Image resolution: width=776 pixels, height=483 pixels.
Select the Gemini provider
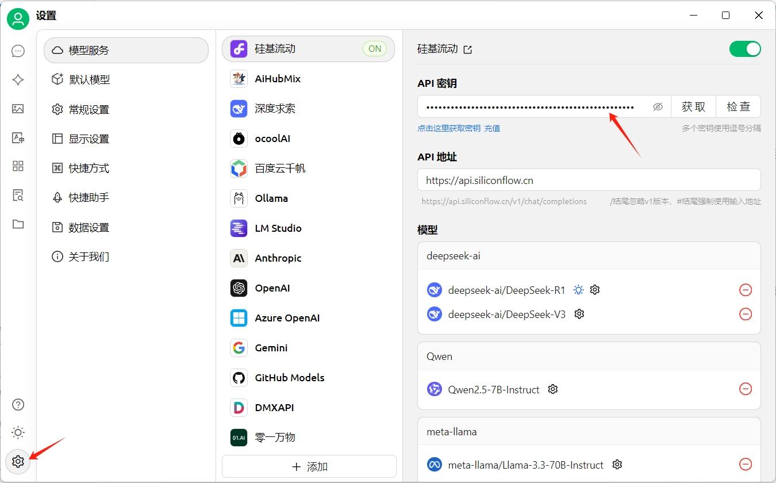pos(309,348)
